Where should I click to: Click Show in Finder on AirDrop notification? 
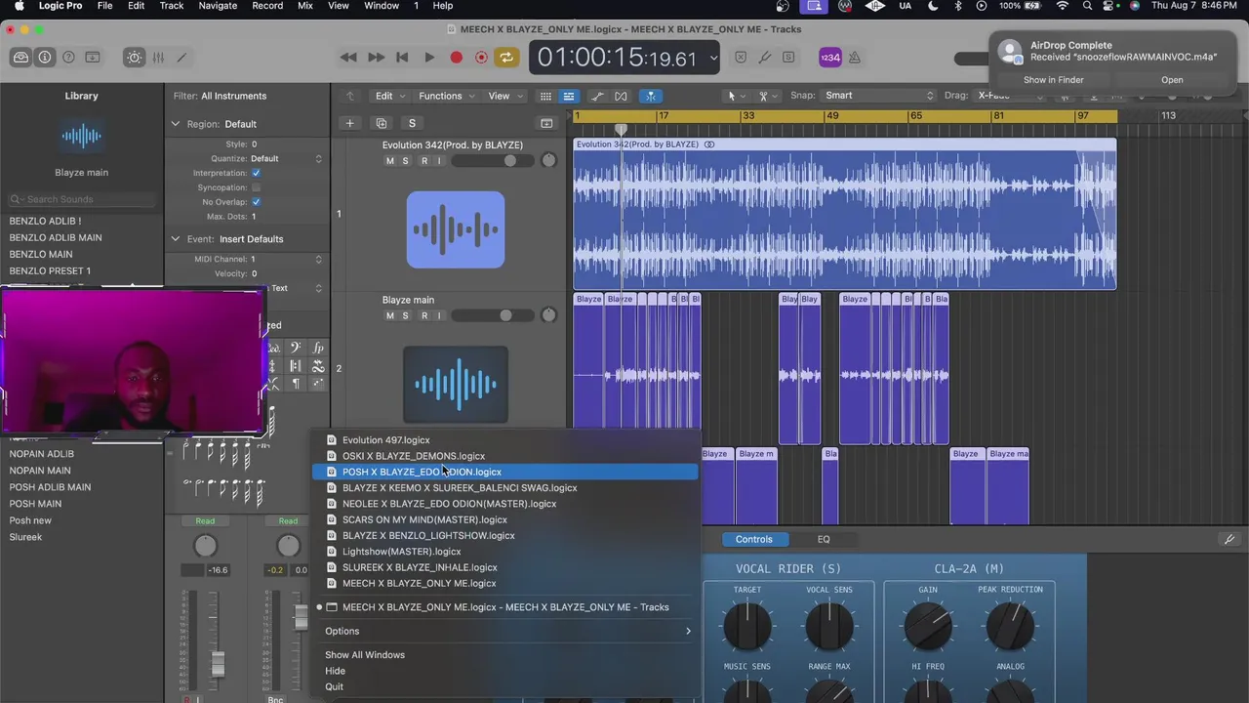click(1053, 80)
